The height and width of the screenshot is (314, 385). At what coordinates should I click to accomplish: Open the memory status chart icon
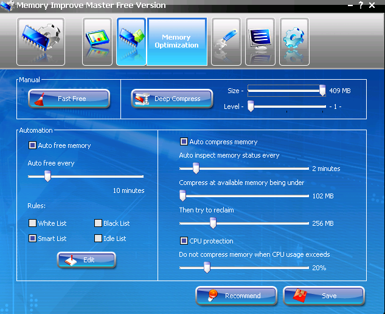coord(97,41)
